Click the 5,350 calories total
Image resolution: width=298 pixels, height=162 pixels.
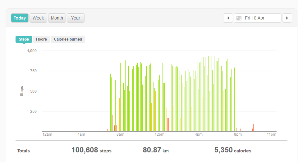pos(232,150)
